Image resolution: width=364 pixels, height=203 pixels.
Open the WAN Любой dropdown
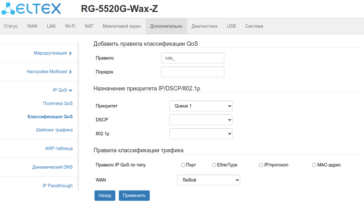point(208,180)
